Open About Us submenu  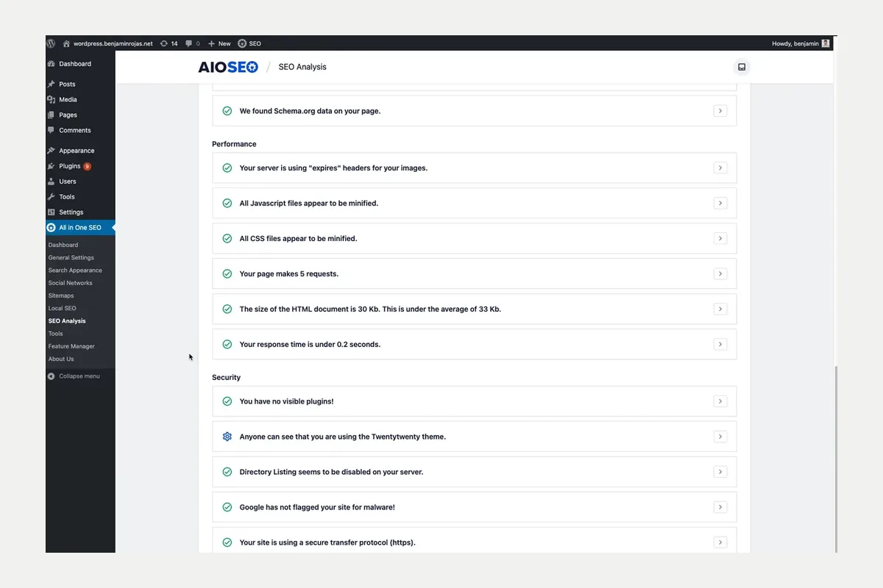61,359
